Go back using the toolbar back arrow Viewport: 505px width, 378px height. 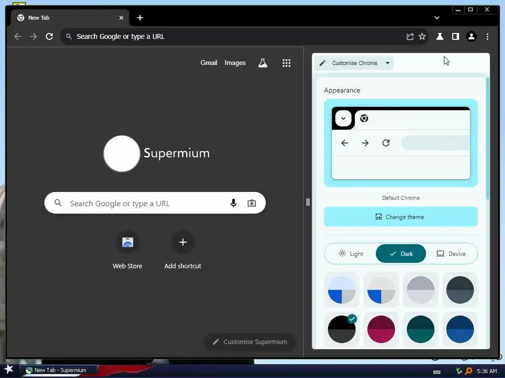pyautogui.click(x=18, y=36)
